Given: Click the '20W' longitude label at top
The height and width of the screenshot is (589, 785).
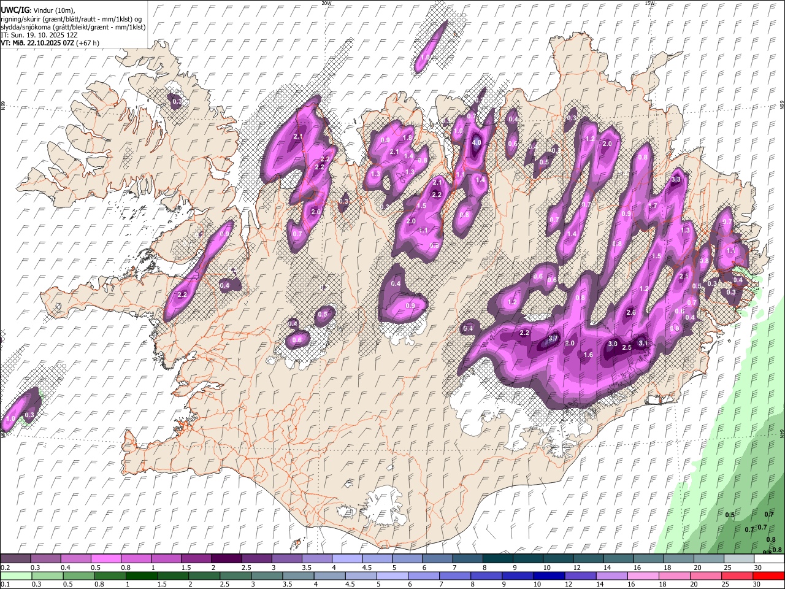Looking at the screenshot, I should 326,3.
